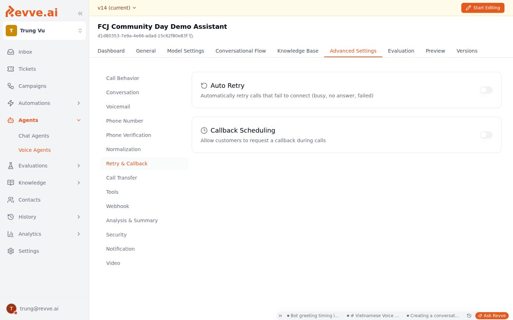Screen dimensions: 513x320
Task: Collapse the sidebar with double-chevron icon
Action: pos(80,14)
